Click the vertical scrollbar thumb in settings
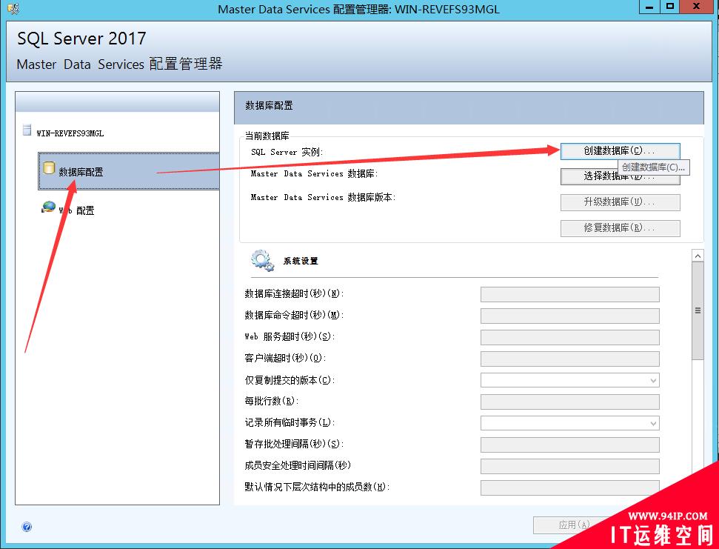Viewport: 719px width, 549px height. [x=698, y=311]
